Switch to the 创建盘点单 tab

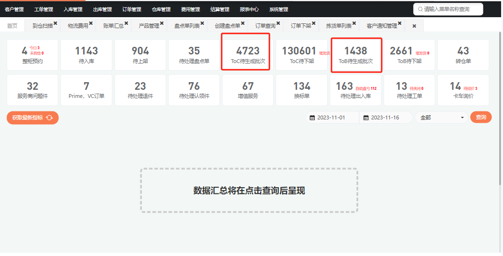pos(227,26)
